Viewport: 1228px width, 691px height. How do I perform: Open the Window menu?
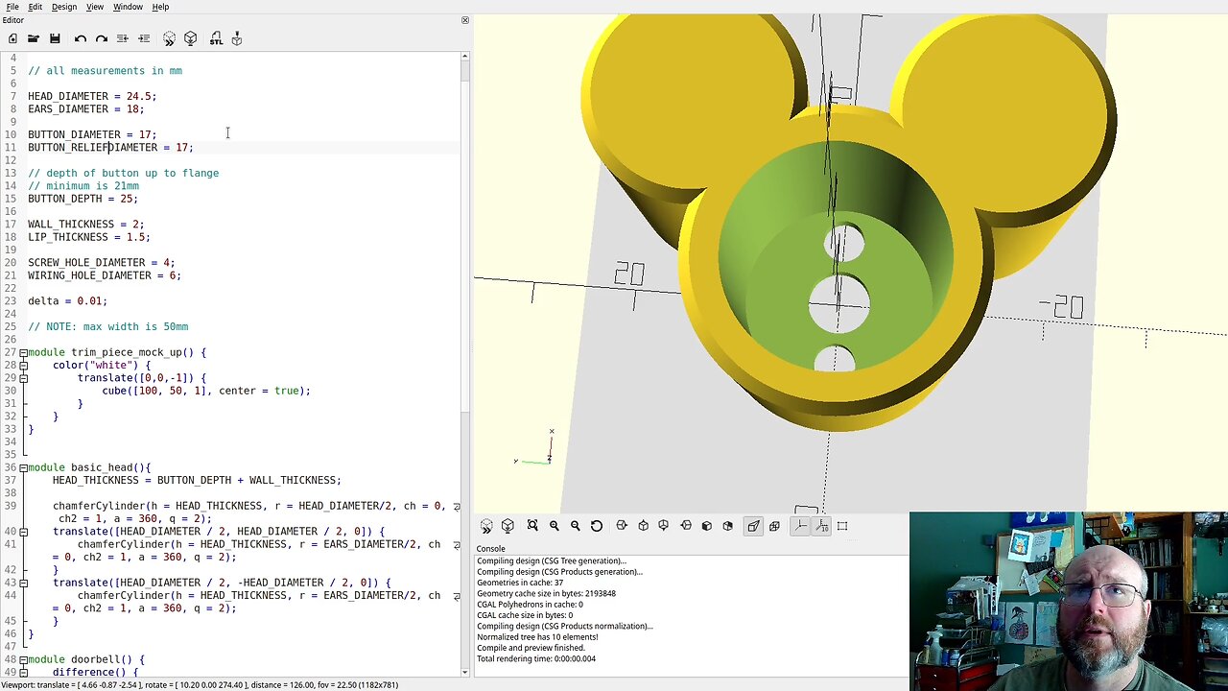[x=128, y=7]
